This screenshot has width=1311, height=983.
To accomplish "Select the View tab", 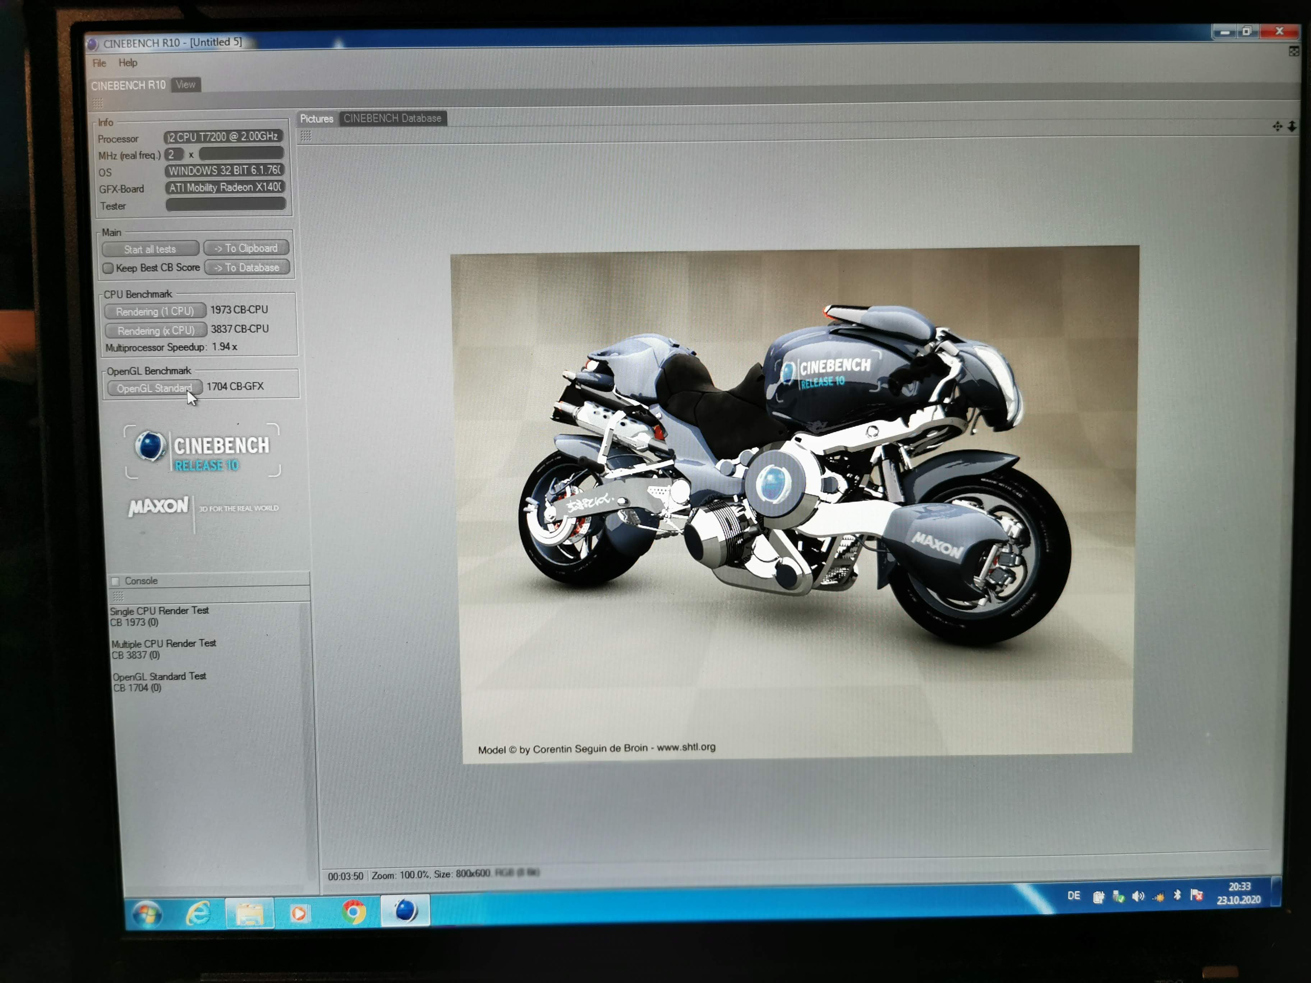I will pyautogui.click(x=185, y=85).
